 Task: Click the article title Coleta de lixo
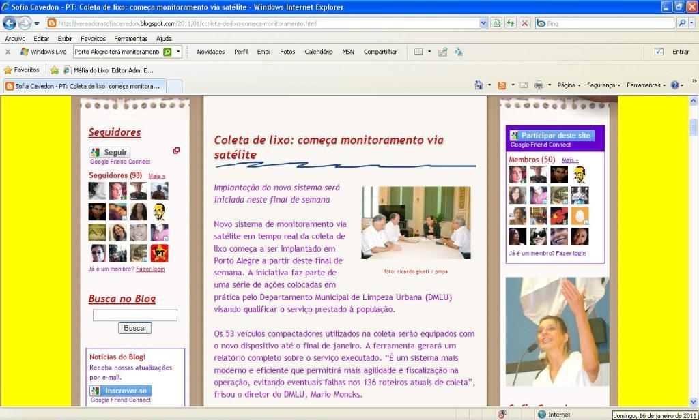point(328,147)
